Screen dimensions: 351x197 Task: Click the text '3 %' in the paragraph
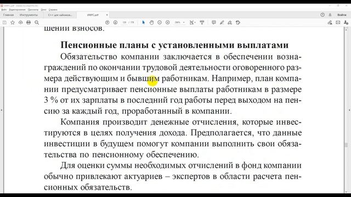tap(51, 100)
